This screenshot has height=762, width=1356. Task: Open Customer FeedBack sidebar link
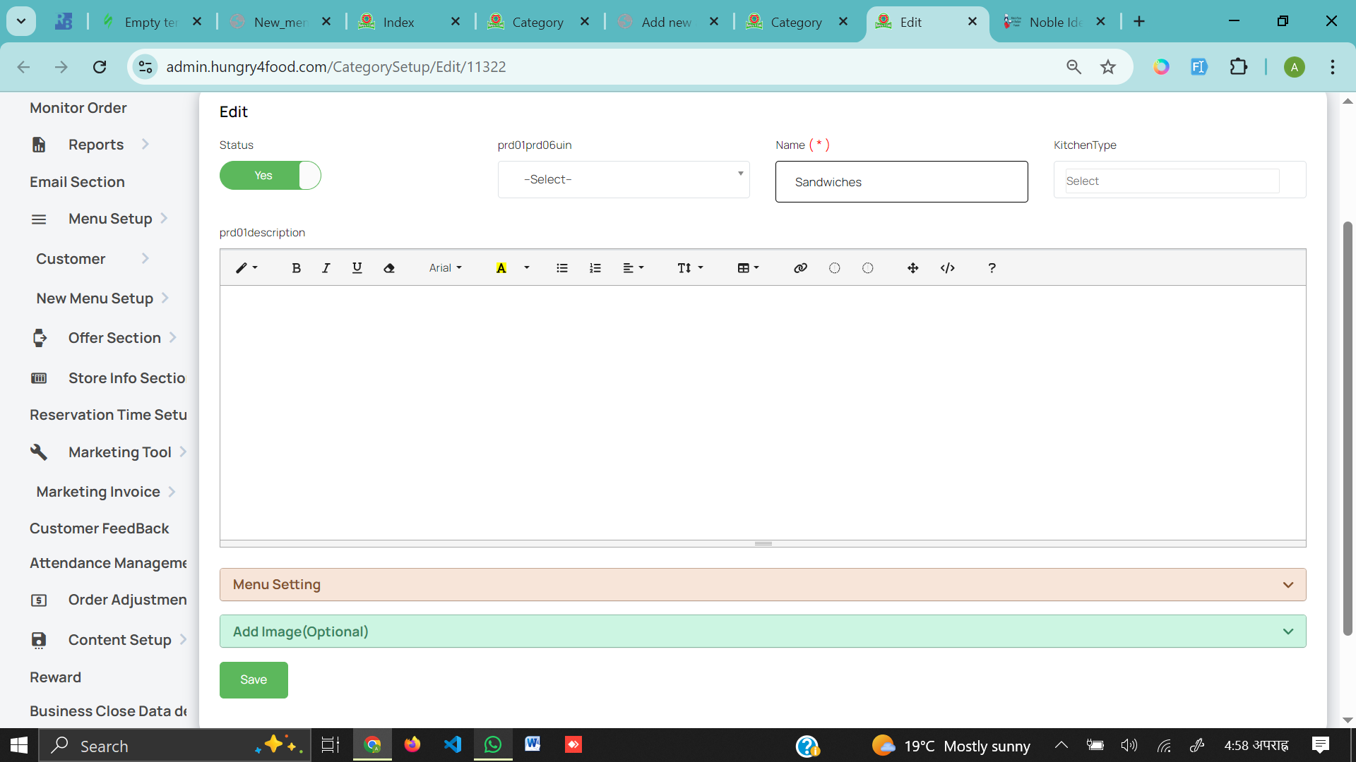[x=99, y=528]
